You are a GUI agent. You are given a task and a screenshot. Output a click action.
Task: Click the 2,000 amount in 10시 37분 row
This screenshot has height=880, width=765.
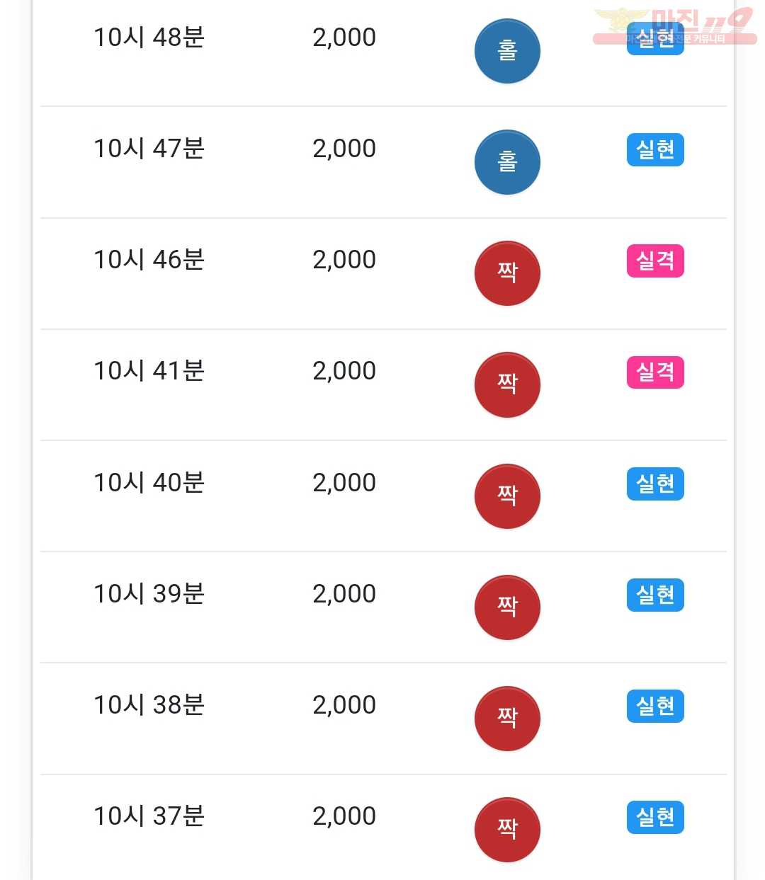344,816
